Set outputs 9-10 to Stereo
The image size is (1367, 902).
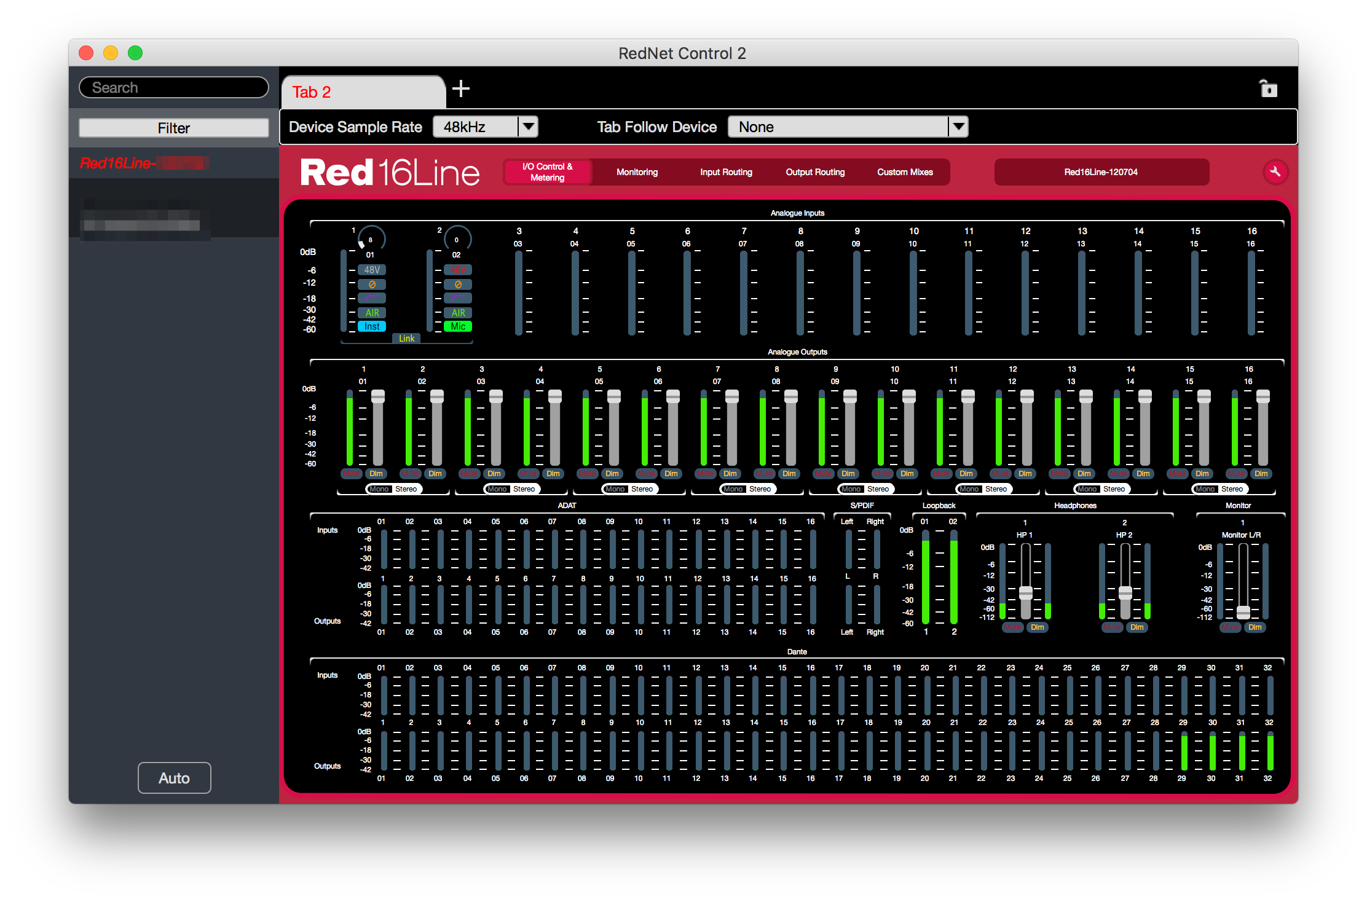pos(878,489)
